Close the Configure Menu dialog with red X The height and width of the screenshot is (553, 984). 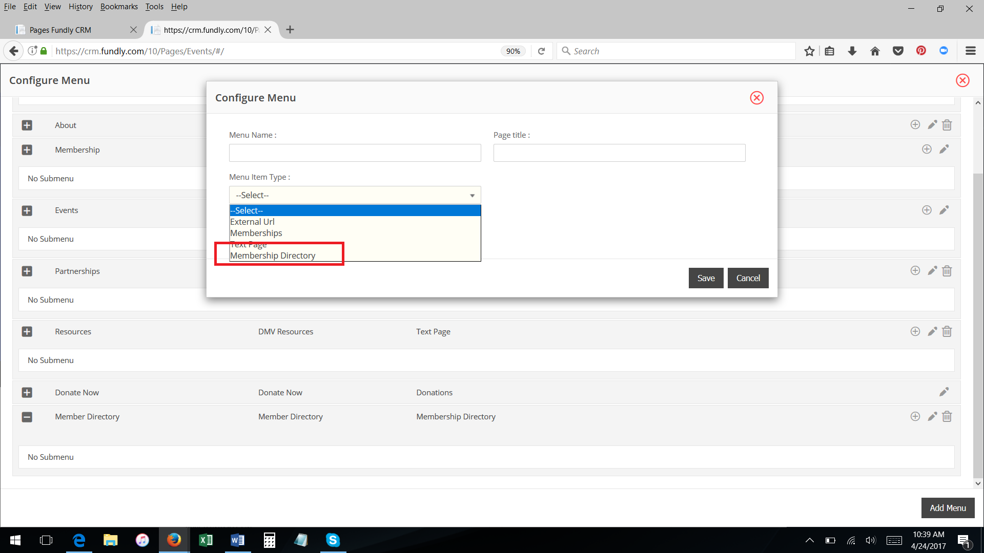756,98
